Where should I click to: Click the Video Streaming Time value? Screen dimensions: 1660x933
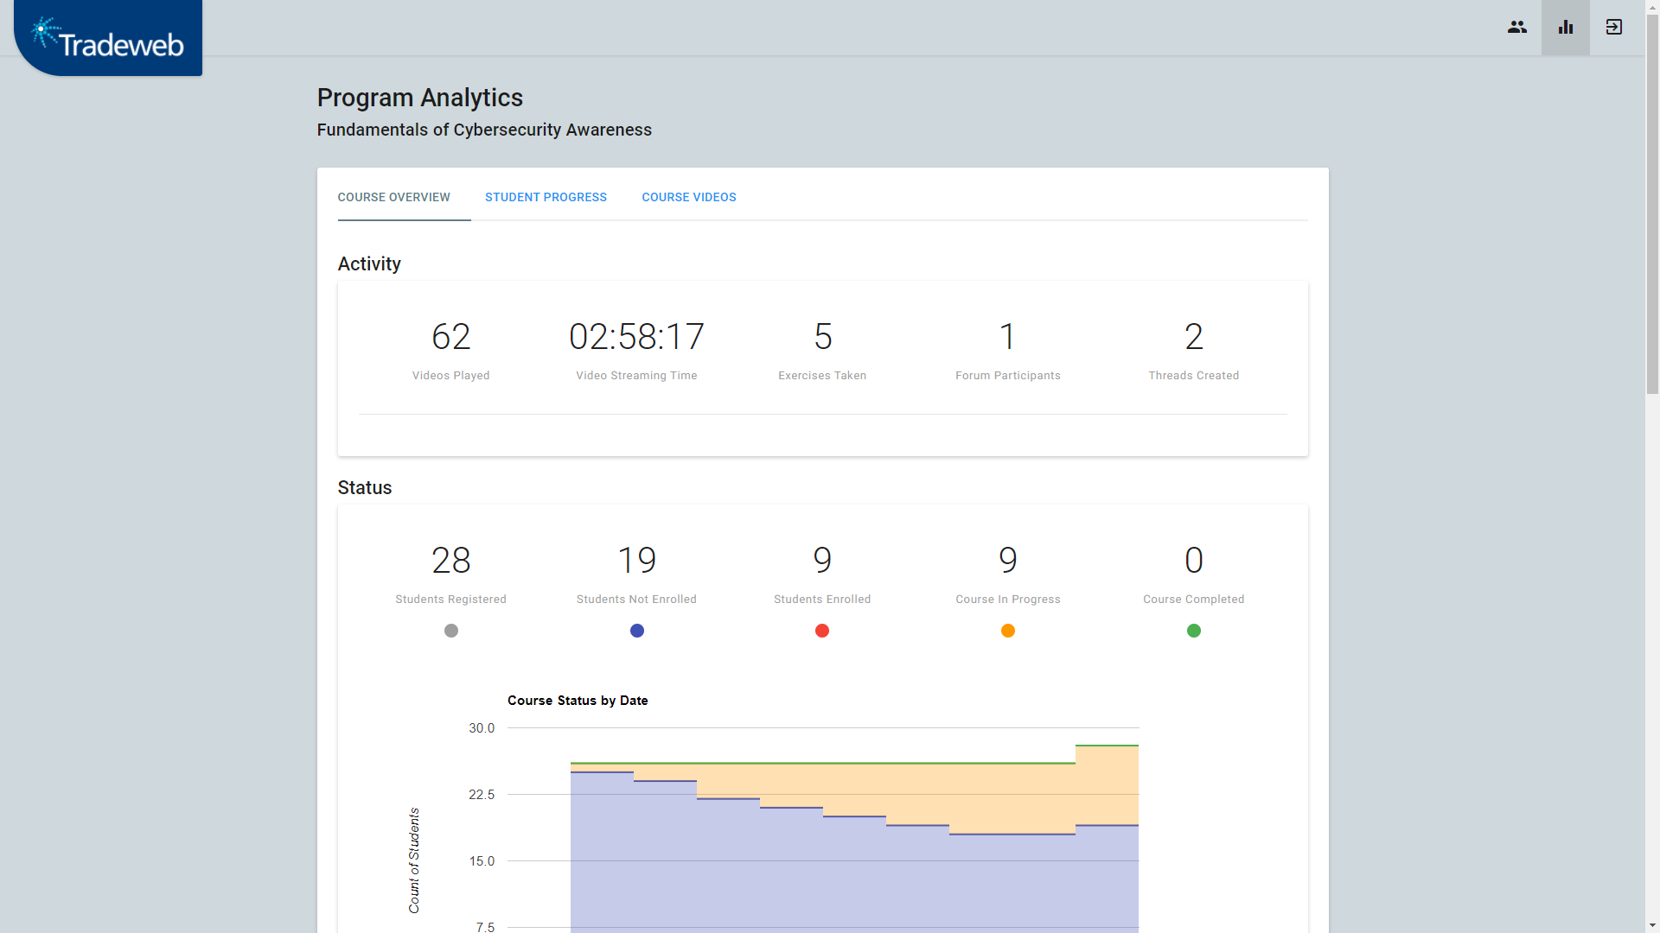click(x=636, y=337)
